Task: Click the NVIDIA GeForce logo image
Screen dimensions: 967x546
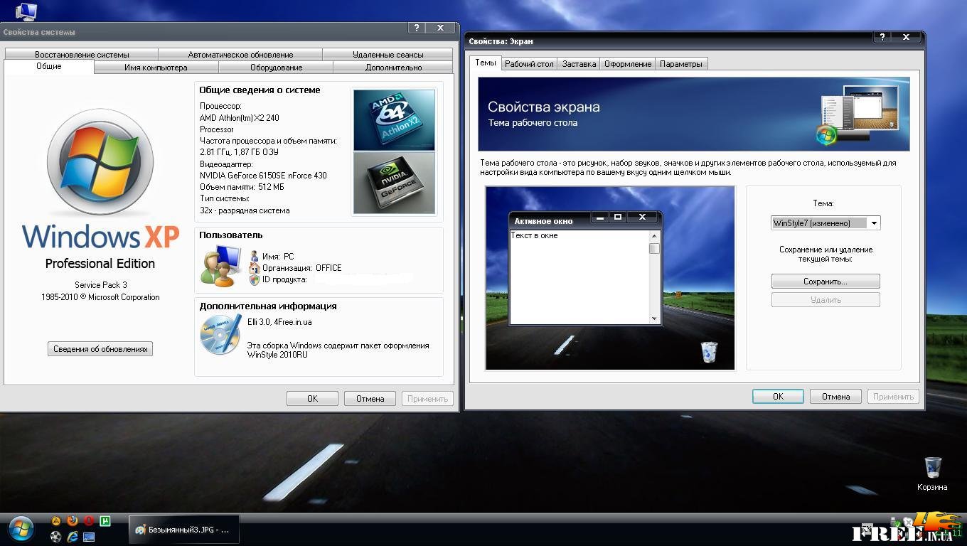Action: point(394,183)
